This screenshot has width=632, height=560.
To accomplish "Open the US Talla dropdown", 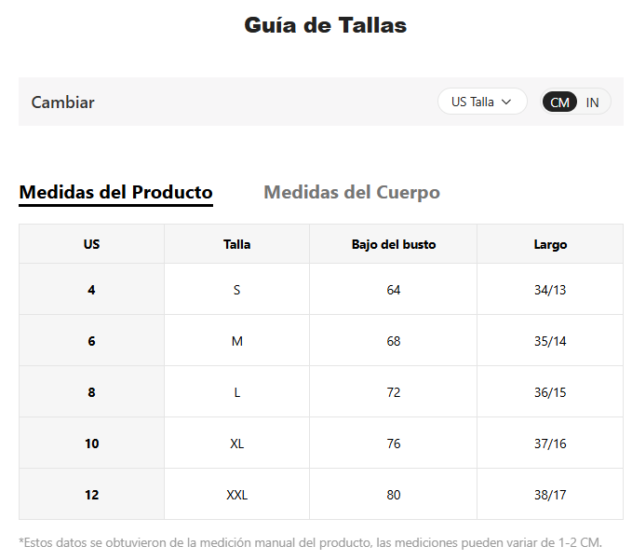I will point(481,102).
